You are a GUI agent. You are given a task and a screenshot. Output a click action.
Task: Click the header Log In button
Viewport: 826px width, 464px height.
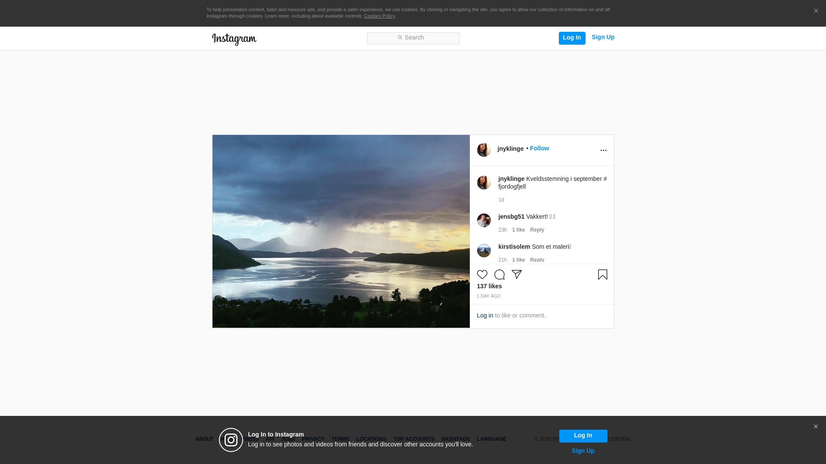[x=572, y=38]
